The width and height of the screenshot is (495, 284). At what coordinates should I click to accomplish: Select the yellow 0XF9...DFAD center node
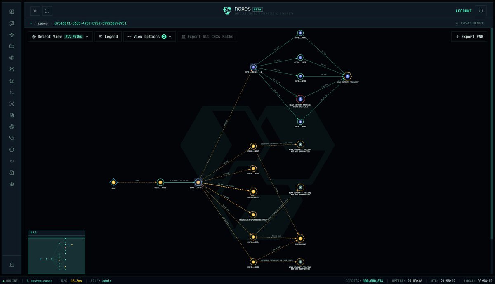198,182
